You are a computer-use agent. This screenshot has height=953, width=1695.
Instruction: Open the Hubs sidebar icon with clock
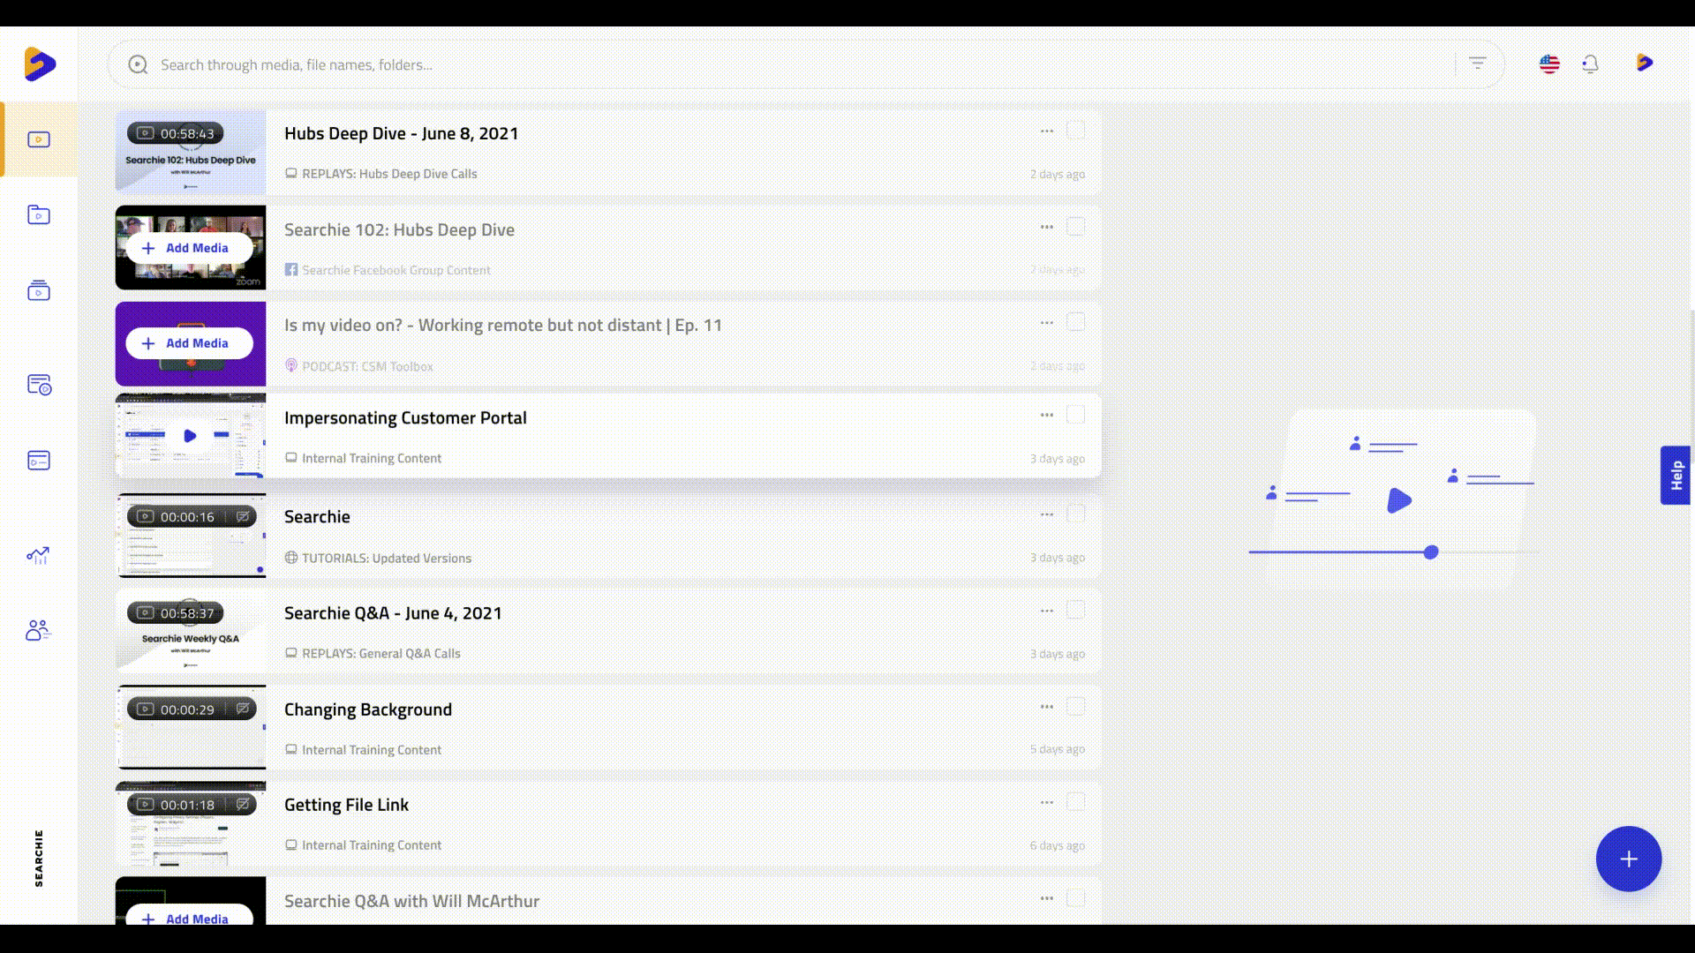click(39, 385)
